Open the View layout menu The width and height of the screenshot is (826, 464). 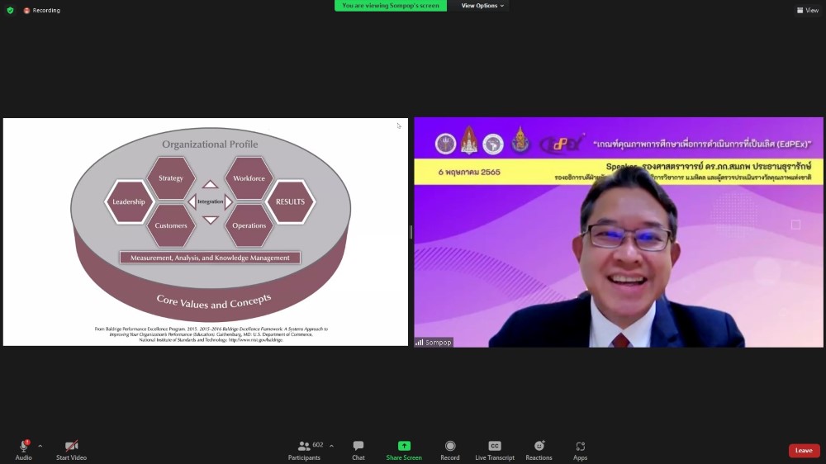click(x=807, y=10)
